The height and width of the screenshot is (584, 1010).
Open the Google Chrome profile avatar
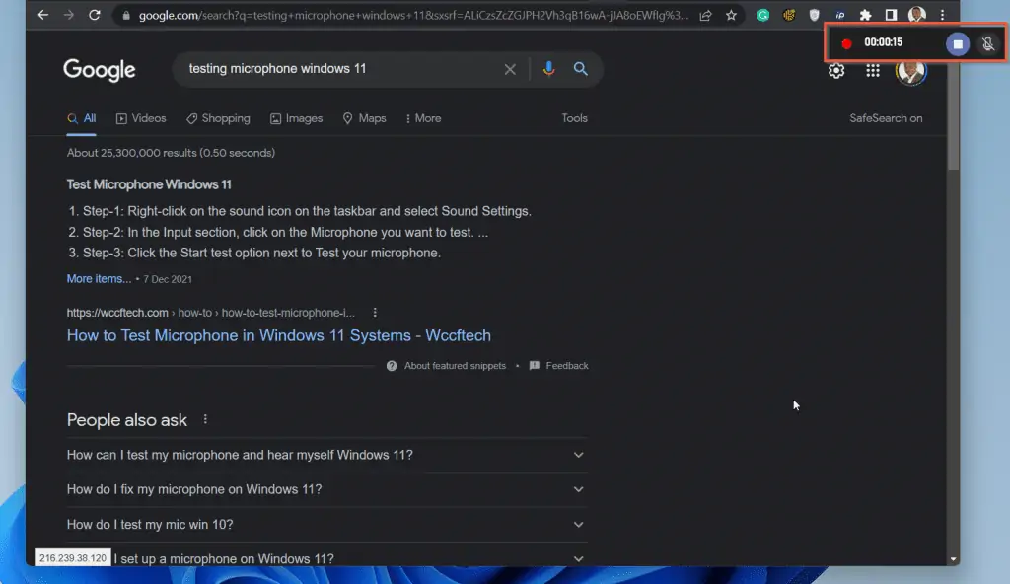pos(910,70)
